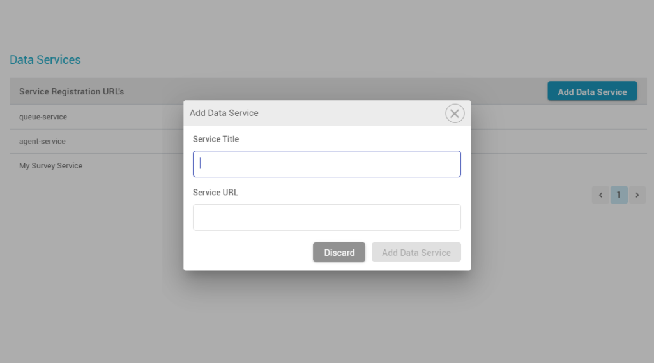Viewport: 654px width, 363px height.
Task: Close the Add Data Service dialog
Action: [455, 114]
